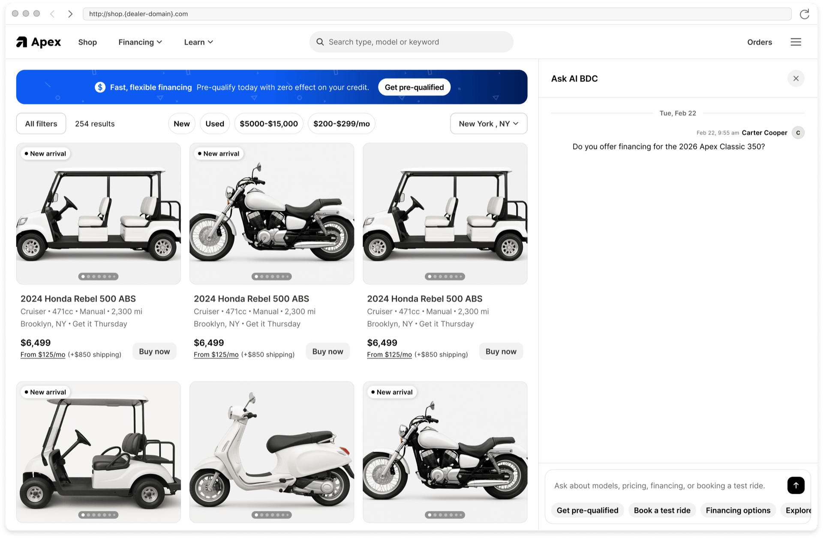
Task: Open All filters
Action: click(x=41, y=123)
